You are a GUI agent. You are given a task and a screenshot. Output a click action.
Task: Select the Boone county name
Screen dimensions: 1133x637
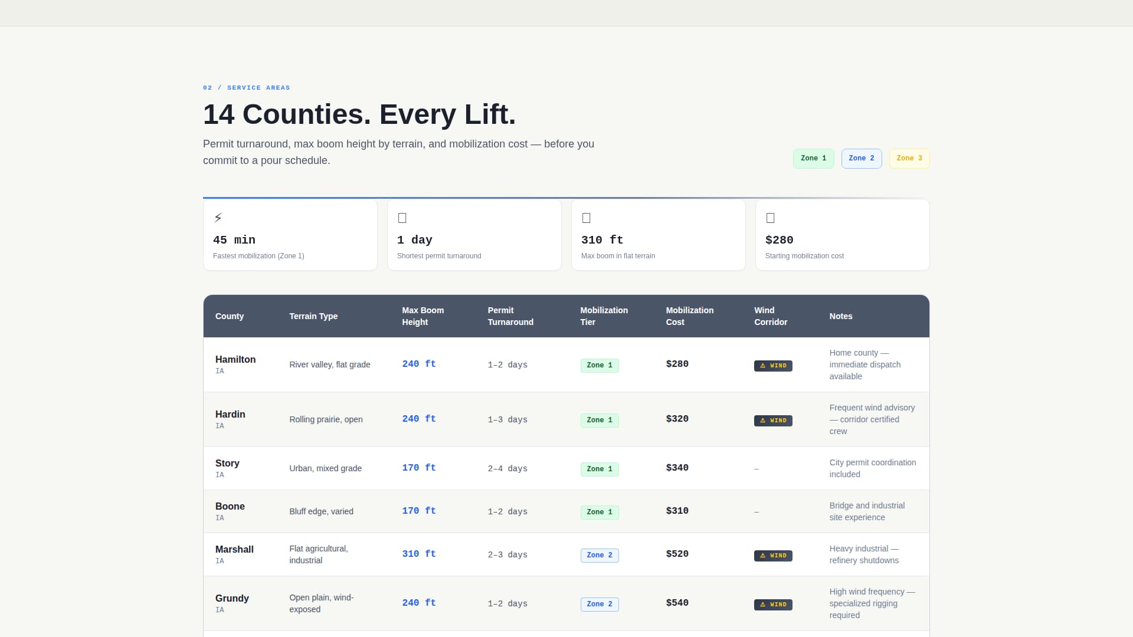tap(230, 507)
